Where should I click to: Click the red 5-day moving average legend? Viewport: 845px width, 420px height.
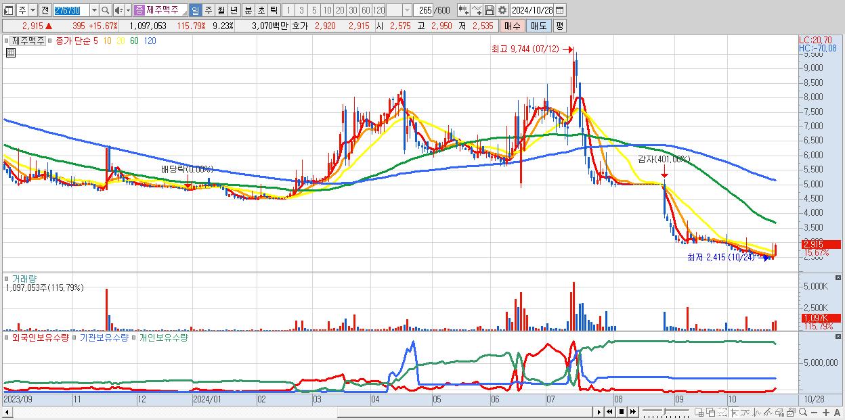95,41
